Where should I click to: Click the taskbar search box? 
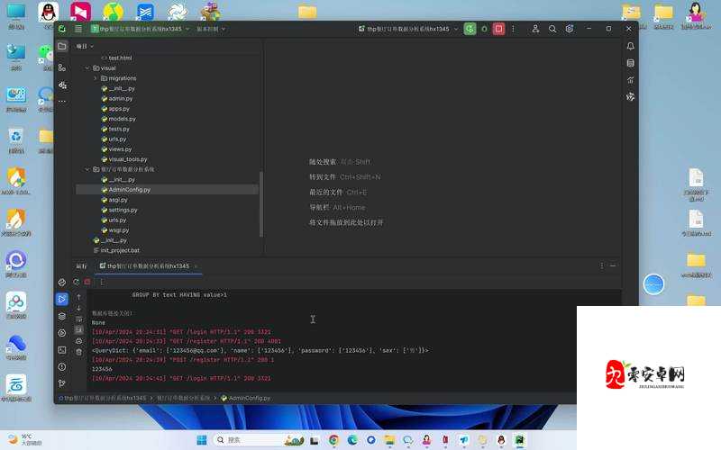tap(259, 440)
